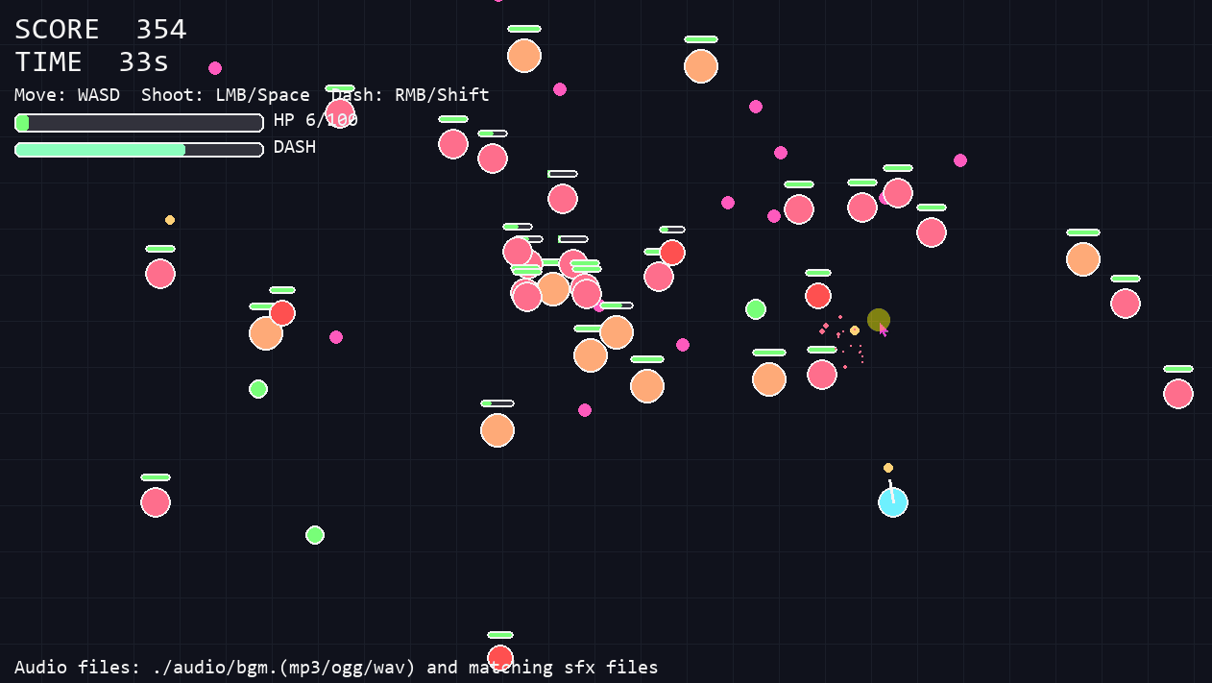Grab the green orb left of the olive circle

(x=756, y=309)
